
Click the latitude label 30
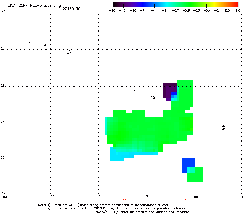coord(3,11)
